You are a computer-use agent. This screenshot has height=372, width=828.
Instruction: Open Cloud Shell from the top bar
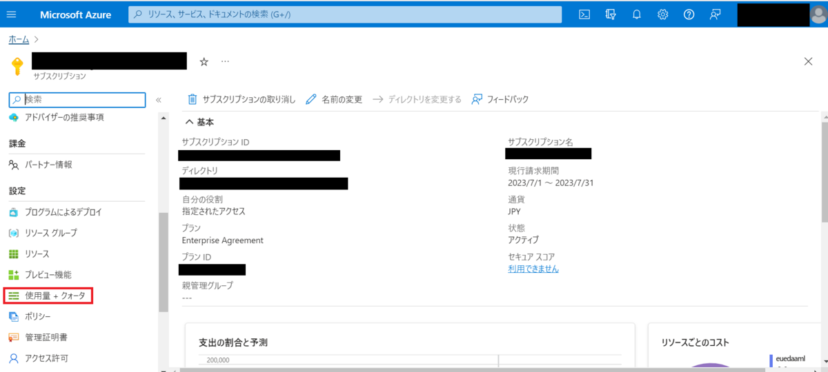click(x=584, y=14)
